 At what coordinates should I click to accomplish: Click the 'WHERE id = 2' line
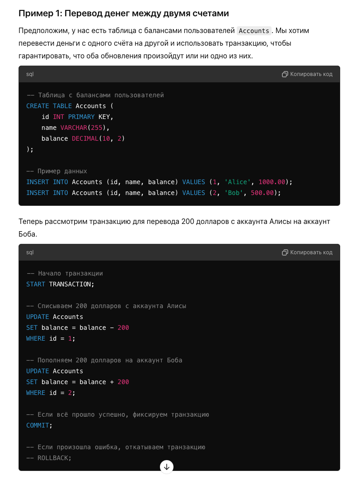51,393
